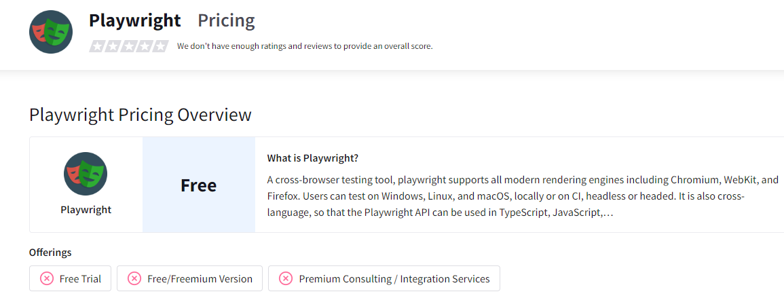Click the first rating star

[98, 46]
